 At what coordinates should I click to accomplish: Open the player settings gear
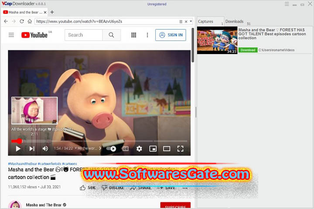pos(139,148)
